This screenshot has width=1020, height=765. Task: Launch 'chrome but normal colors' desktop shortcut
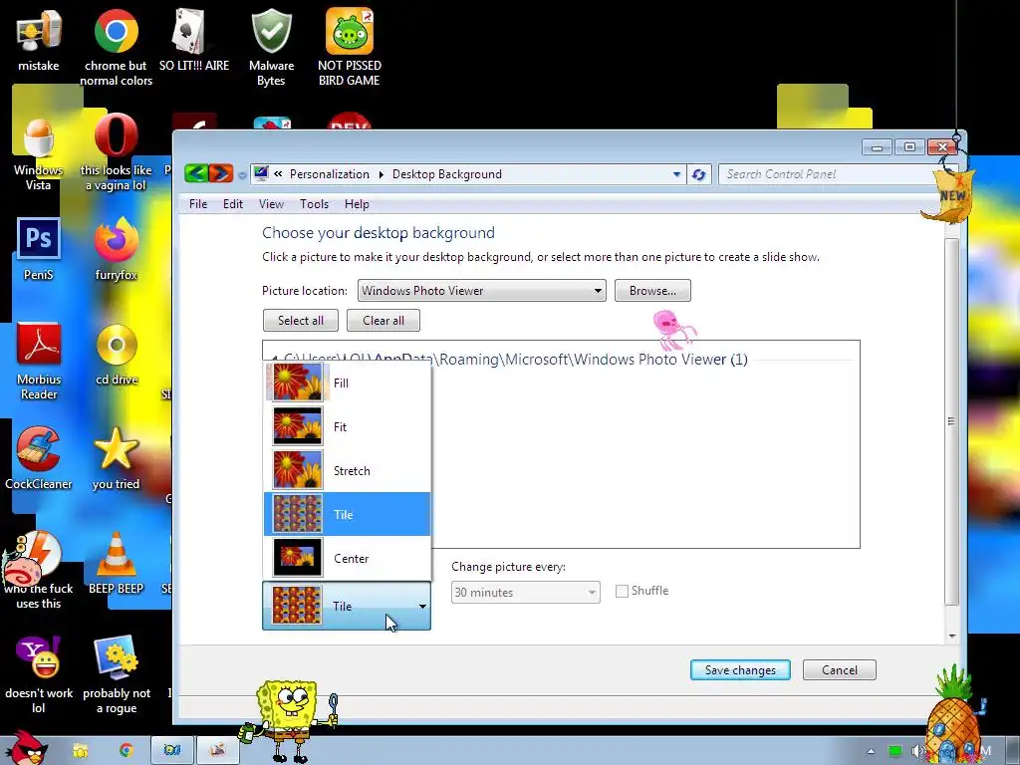pyautogui.click(x=116, y=46)
